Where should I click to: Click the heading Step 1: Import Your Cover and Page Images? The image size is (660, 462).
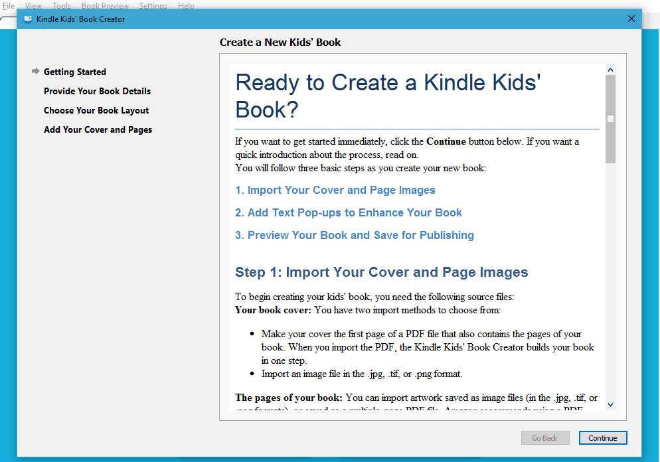click(x=381, y=271)
